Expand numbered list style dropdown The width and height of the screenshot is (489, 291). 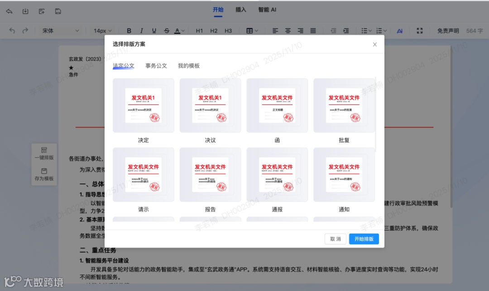point(385,31)
